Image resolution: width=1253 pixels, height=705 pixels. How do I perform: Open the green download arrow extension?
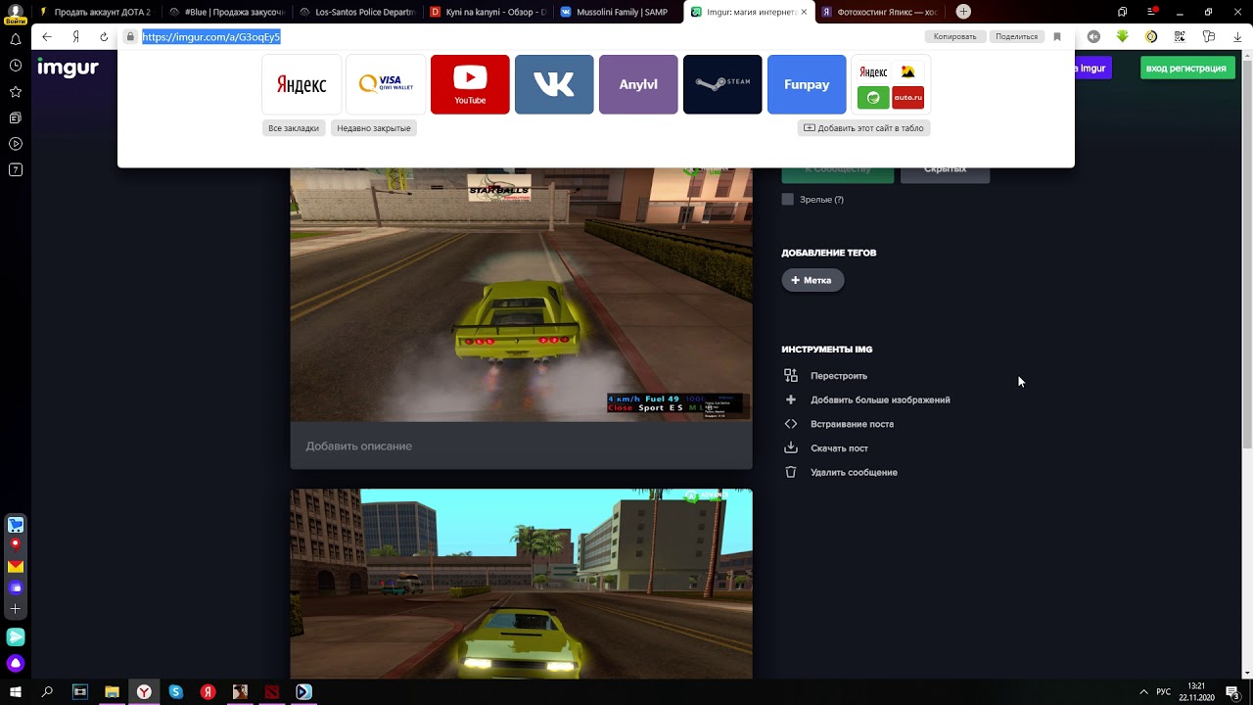tap(1123, 37)
